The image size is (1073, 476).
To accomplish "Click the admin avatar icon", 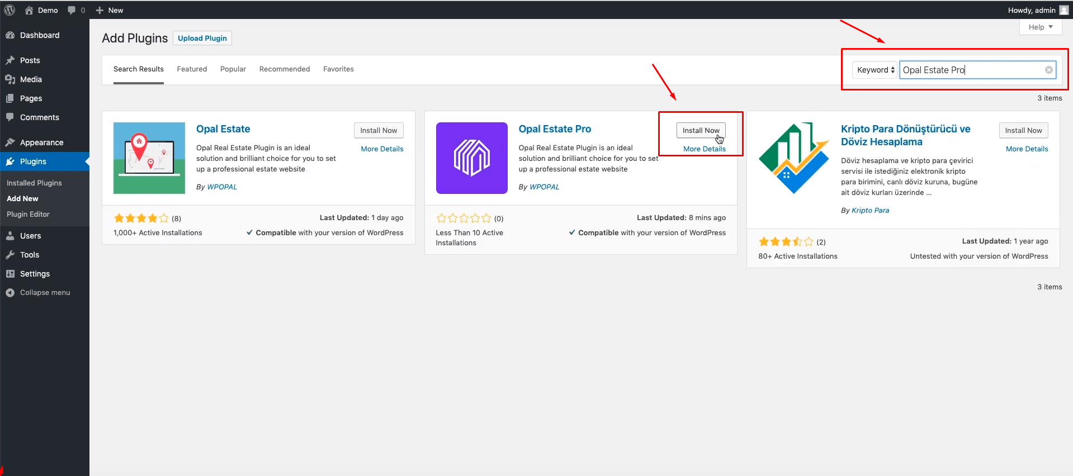I will (x=1063, y=10).
